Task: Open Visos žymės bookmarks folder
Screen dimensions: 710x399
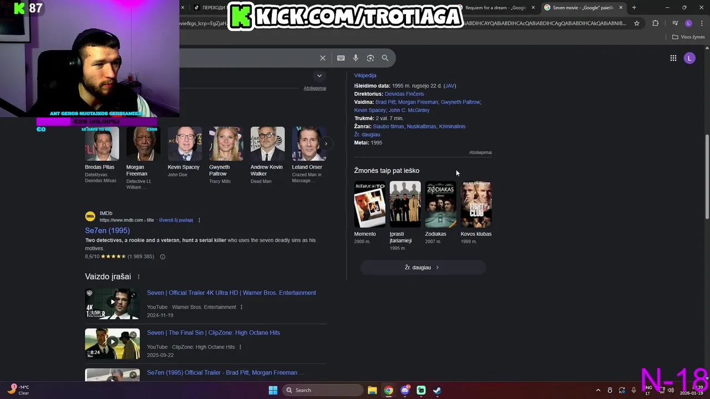Action: 687,37
